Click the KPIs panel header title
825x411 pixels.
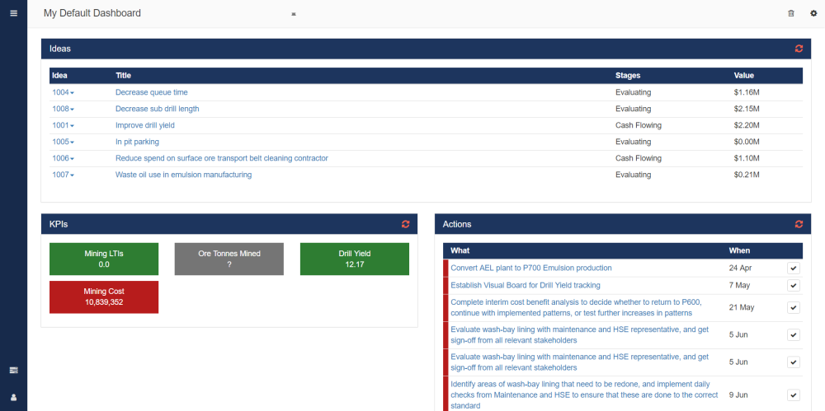(x=59, y=224)
